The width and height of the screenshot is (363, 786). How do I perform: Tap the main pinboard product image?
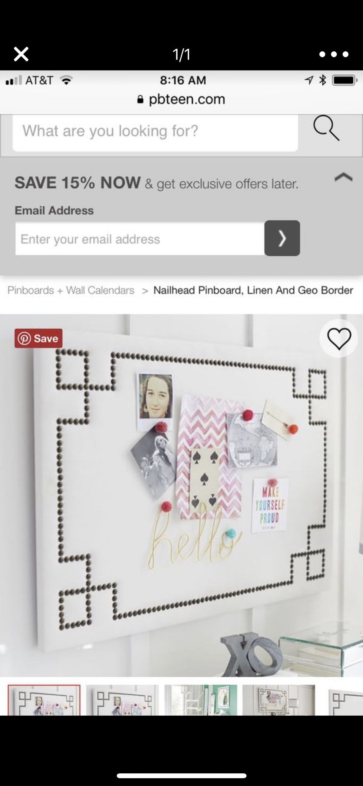tap(181, 495)
